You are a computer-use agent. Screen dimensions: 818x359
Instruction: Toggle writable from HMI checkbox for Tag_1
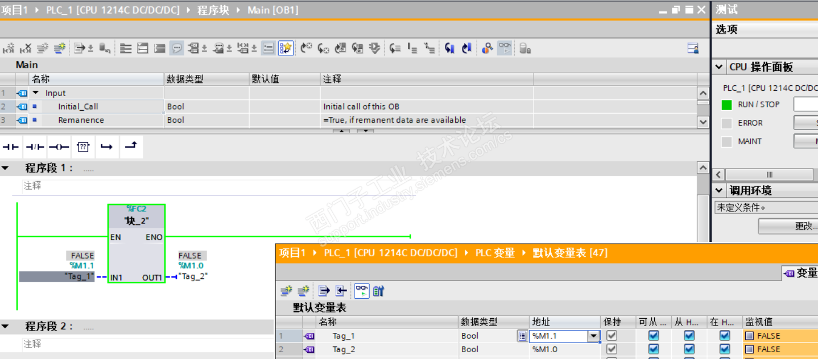[x=689, y=336]
